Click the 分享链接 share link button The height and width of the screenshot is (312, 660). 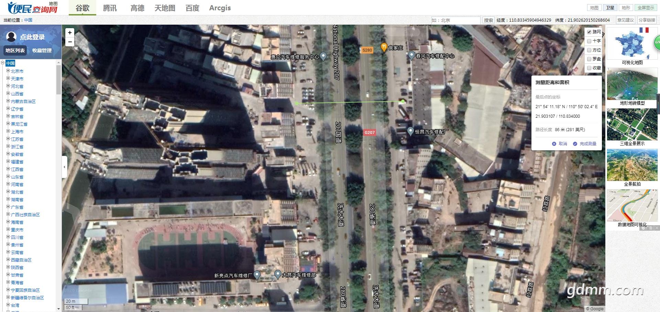pyautogui.click(x=647, y=20)
